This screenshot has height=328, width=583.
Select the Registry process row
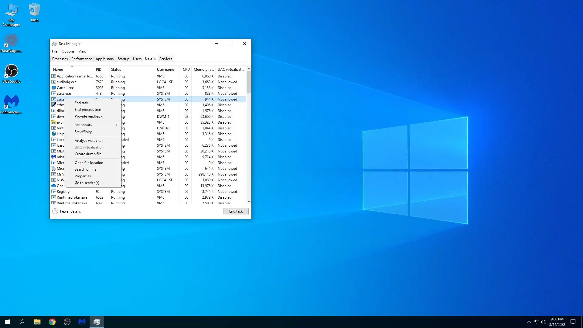[63, 192]
